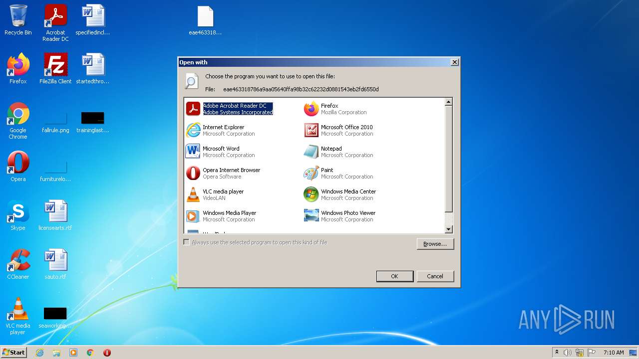The image size is (639, 359).
Task: Pick Windows Photo Viewer icon in list
Action: (312, 216)
